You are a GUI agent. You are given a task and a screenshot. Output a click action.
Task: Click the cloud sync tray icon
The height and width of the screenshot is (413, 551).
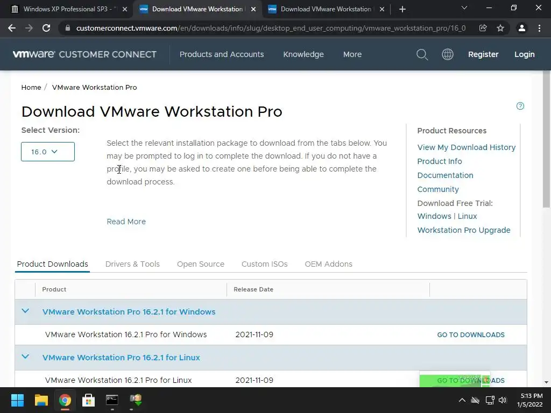(x=475, y=400)
